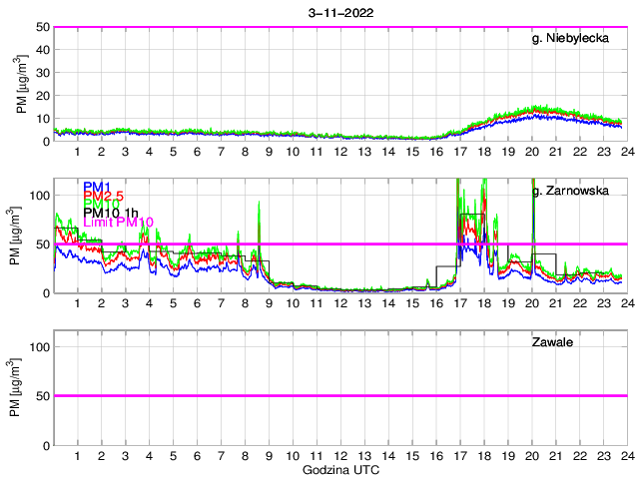
Task: Click hour 24 tick on the bottom chart
Action: pyautogui.click(x=626, y=454)
